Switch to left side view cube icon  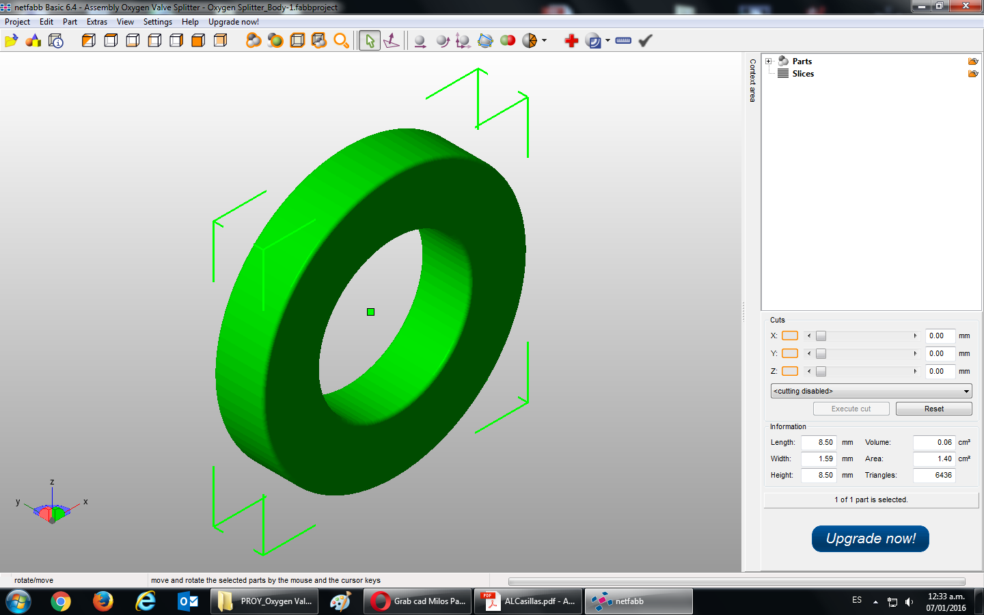[154, 41]
